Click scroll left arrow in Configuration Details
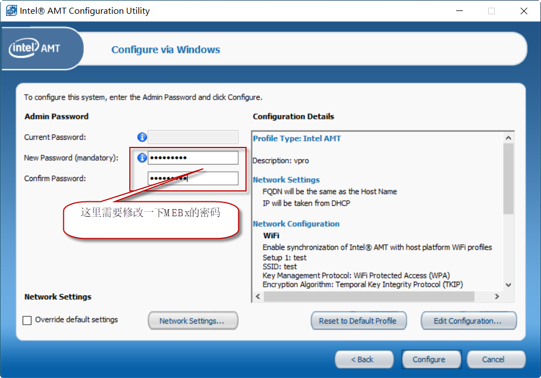541x378 pixels. click(x=258, y=296)
